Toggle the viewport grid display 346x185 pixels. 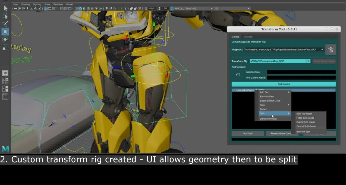pos(46,9)
